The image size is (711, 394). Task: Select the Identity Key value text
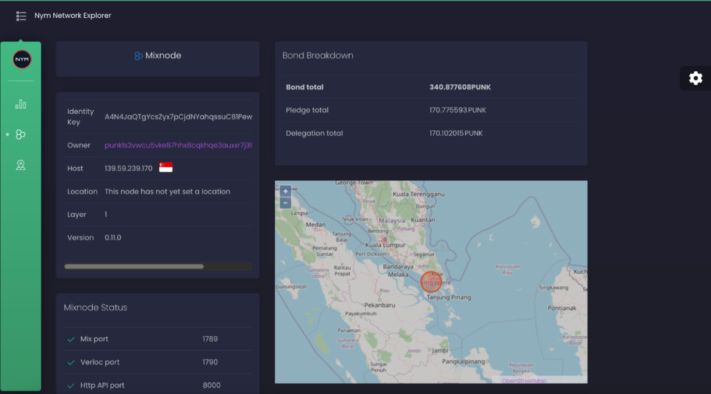178,117
